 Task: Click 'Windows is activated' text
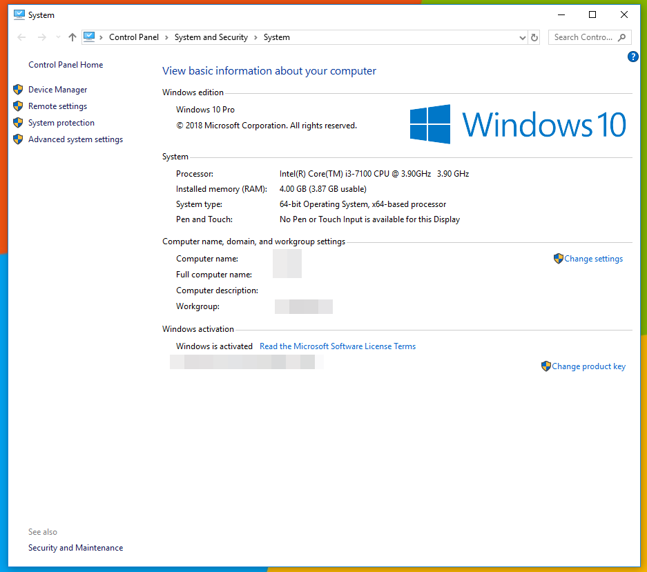214,346
